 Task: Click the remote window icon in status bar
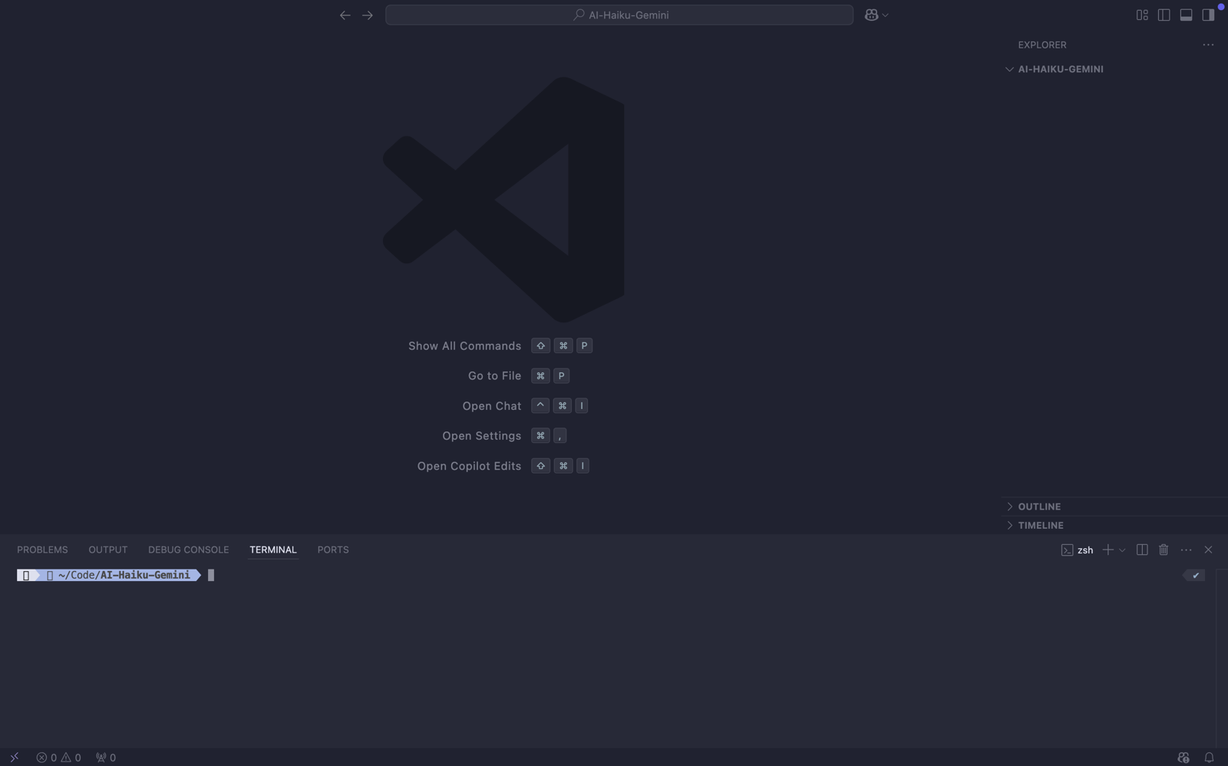pyautogui.click(x=14, y=758)
